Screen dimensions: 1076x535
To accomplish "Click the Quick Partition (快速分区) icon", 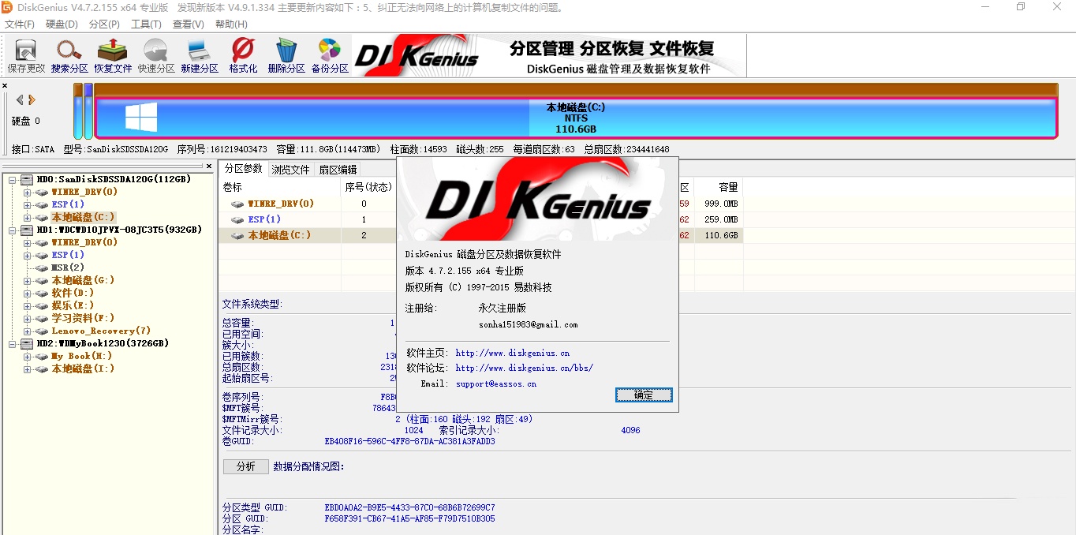I will pos(156,55).
